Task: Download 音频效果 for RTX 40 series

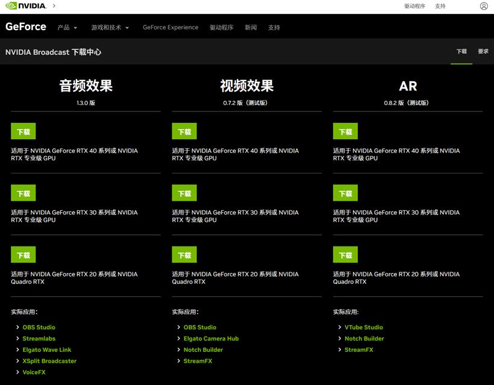Action: pyautogui.click(x=23, y=131)
